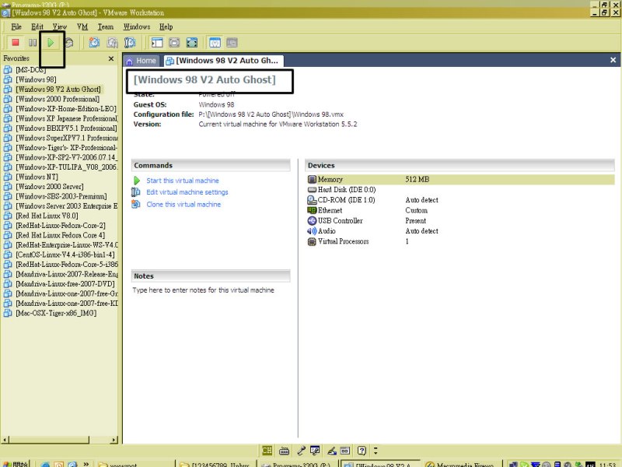Switch to Console view in the toolbar
Viewport: 622px width, 467px height.
[232, 42]
